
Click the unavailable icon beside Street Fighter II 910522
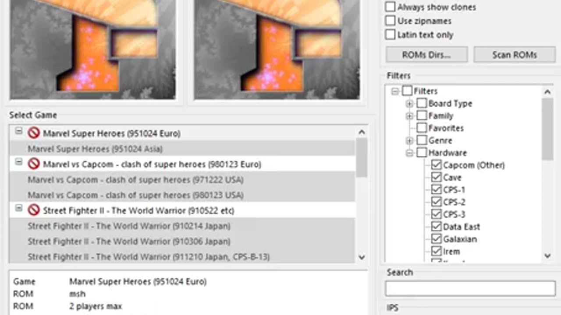34,210
